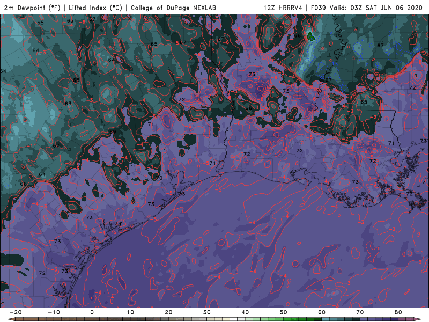Click the "30" colorbar scale label
Viewport: 429px width, 322px height.
point(207,312)
